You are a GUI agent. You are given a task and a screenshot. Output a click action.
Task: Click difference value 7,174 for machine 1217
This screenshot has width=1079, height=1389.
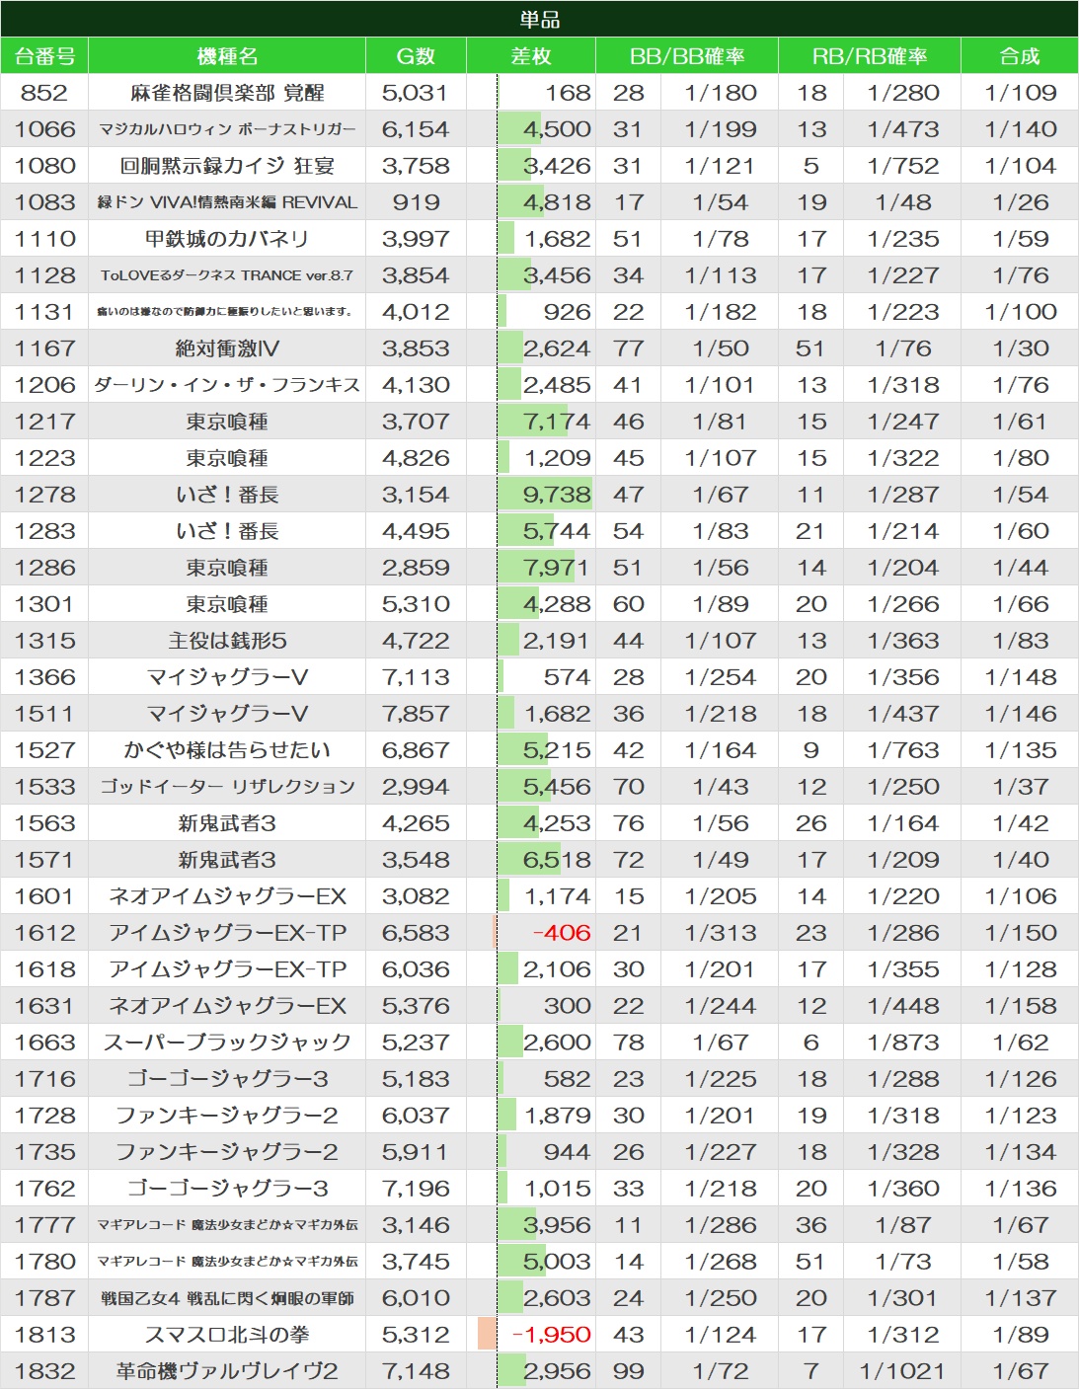tap(557, 422)
